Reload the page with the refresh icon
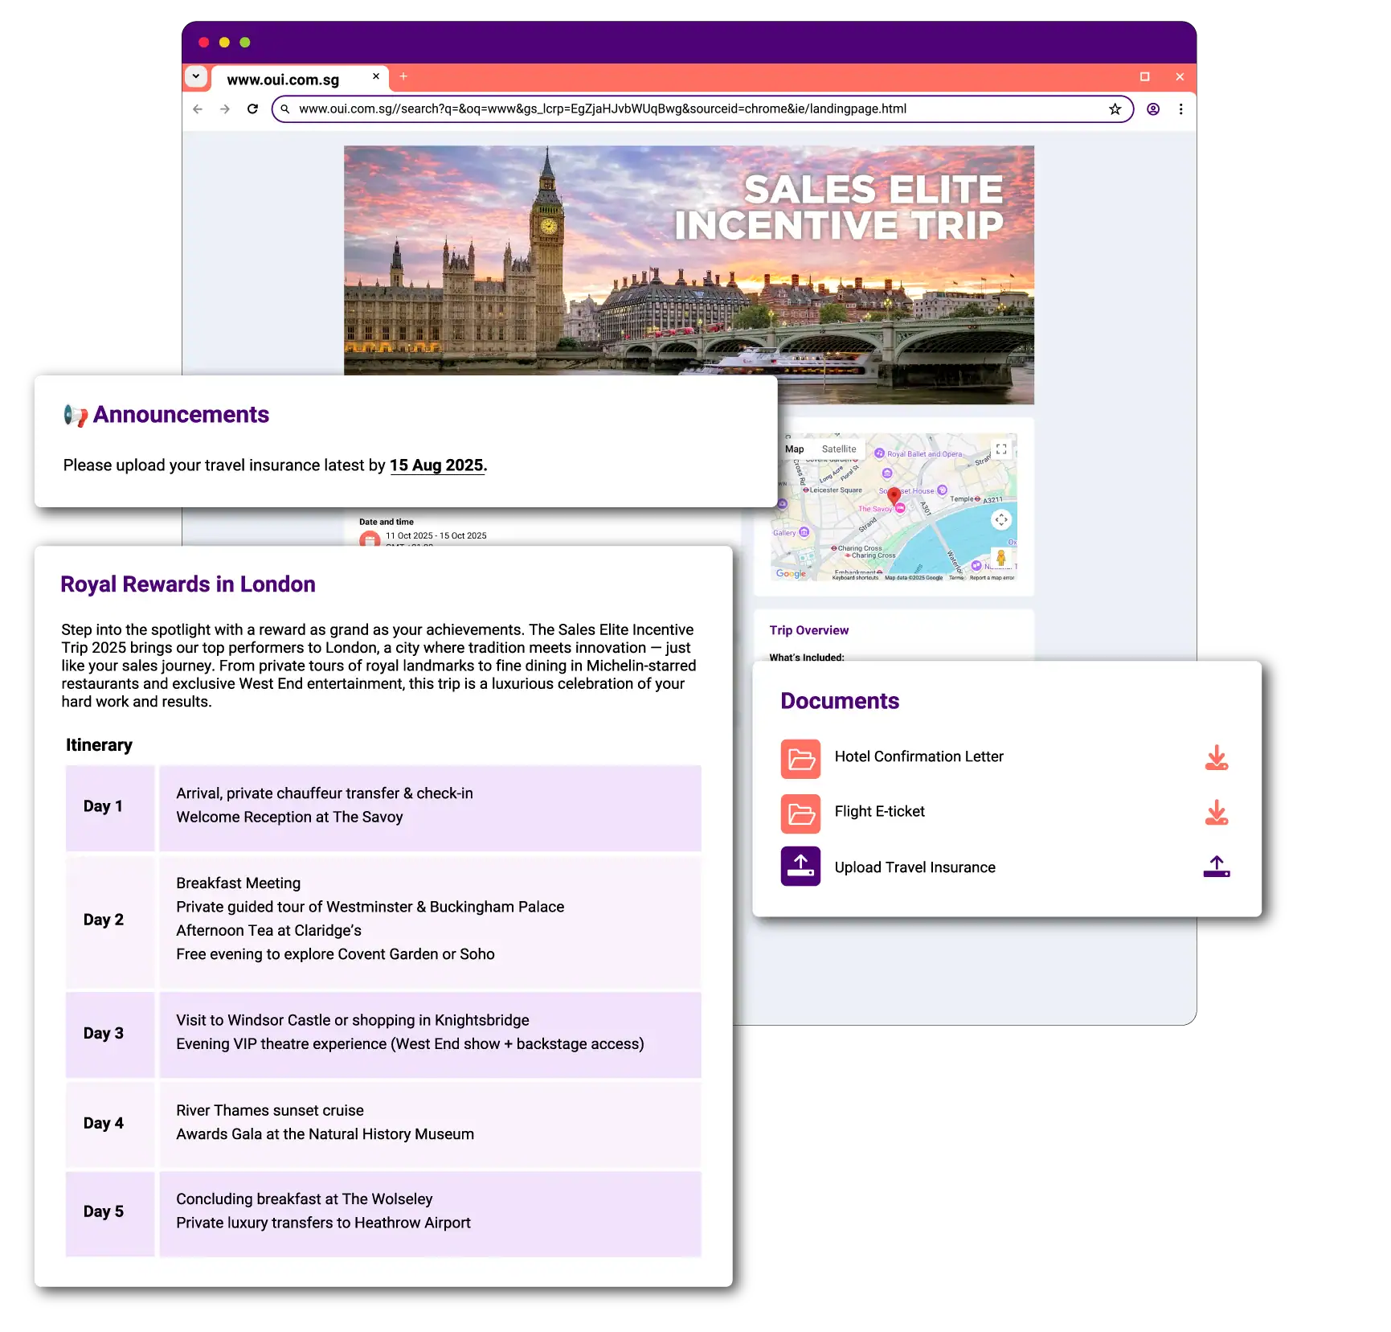This screenshot has height=1332, width=1391. pyautogui.click(x=252, y=109)
